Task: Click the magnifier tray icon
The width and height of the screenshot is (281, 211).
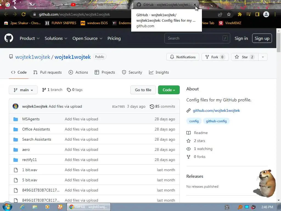Action: 240,207
